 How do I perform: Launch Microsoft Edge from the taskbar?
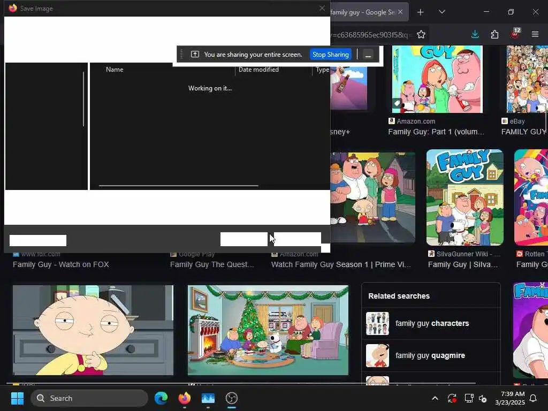tap(161, 398)
